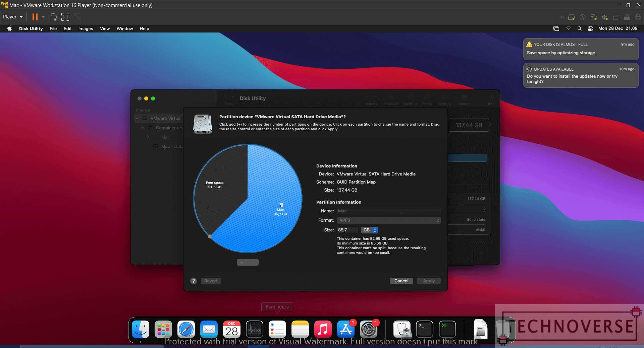Image resolution: width=644 pixels, height=348 pixels.
Task: Click the partition Name field
Action: (389, 211)
